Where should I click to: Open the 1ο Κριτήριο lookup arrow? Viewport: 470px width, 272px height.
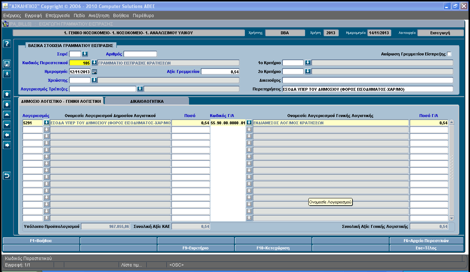coord(308,63)
